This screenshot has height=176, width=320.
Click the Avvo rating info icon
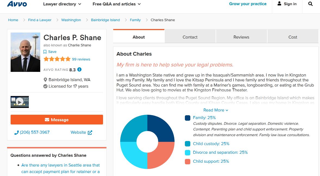click(x=79, y=69)
